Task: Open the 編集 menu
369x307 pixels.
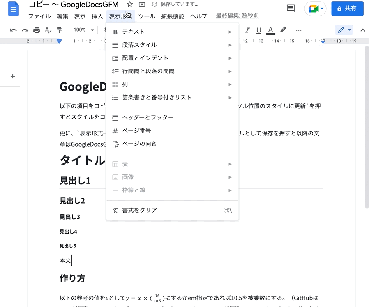Action: 62,16
